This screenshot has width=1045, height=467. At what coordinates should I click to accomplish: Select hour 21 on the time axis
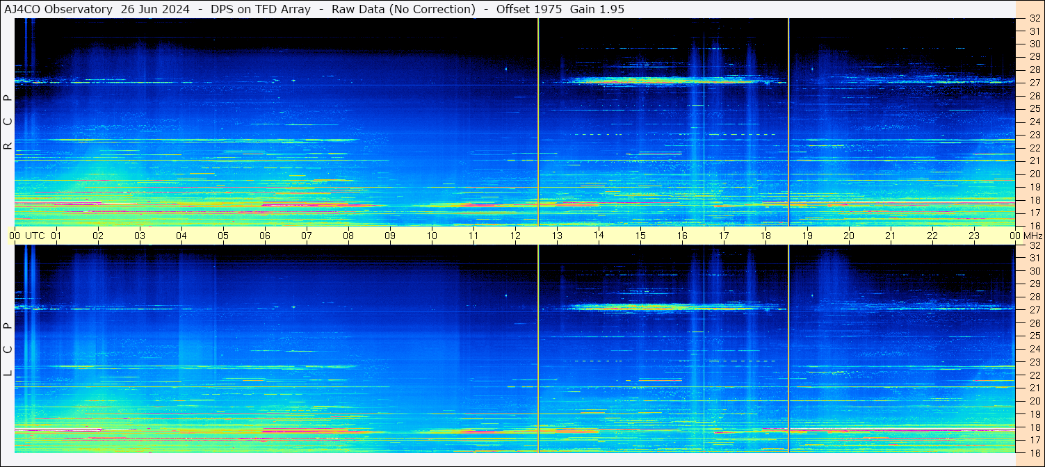pyautogui.click(x=891, y=236)
